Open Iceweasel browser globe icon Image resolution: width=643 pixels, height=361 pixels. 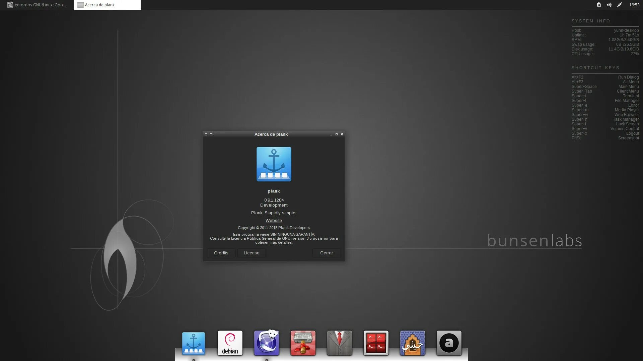(x=267, y=343)
